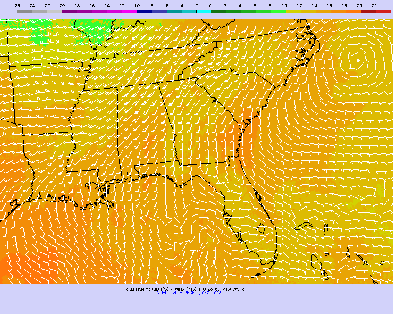The height and width of the screenshot is (314, 393).
Task: Click the swatch between -4 and -2
Action: click(189, 11)
